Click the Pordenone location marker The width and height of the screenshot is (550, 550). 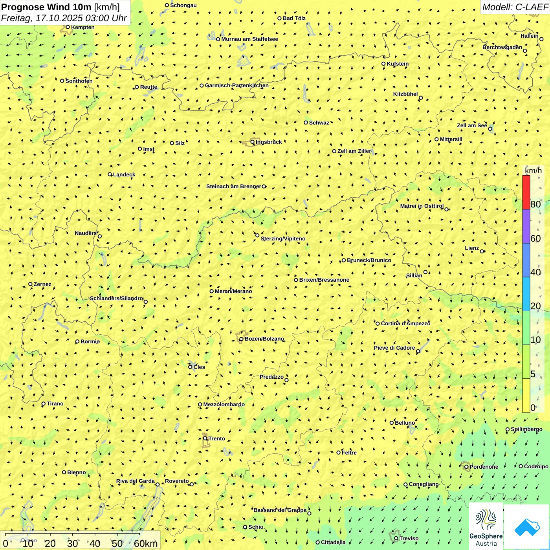click(466, 467)
